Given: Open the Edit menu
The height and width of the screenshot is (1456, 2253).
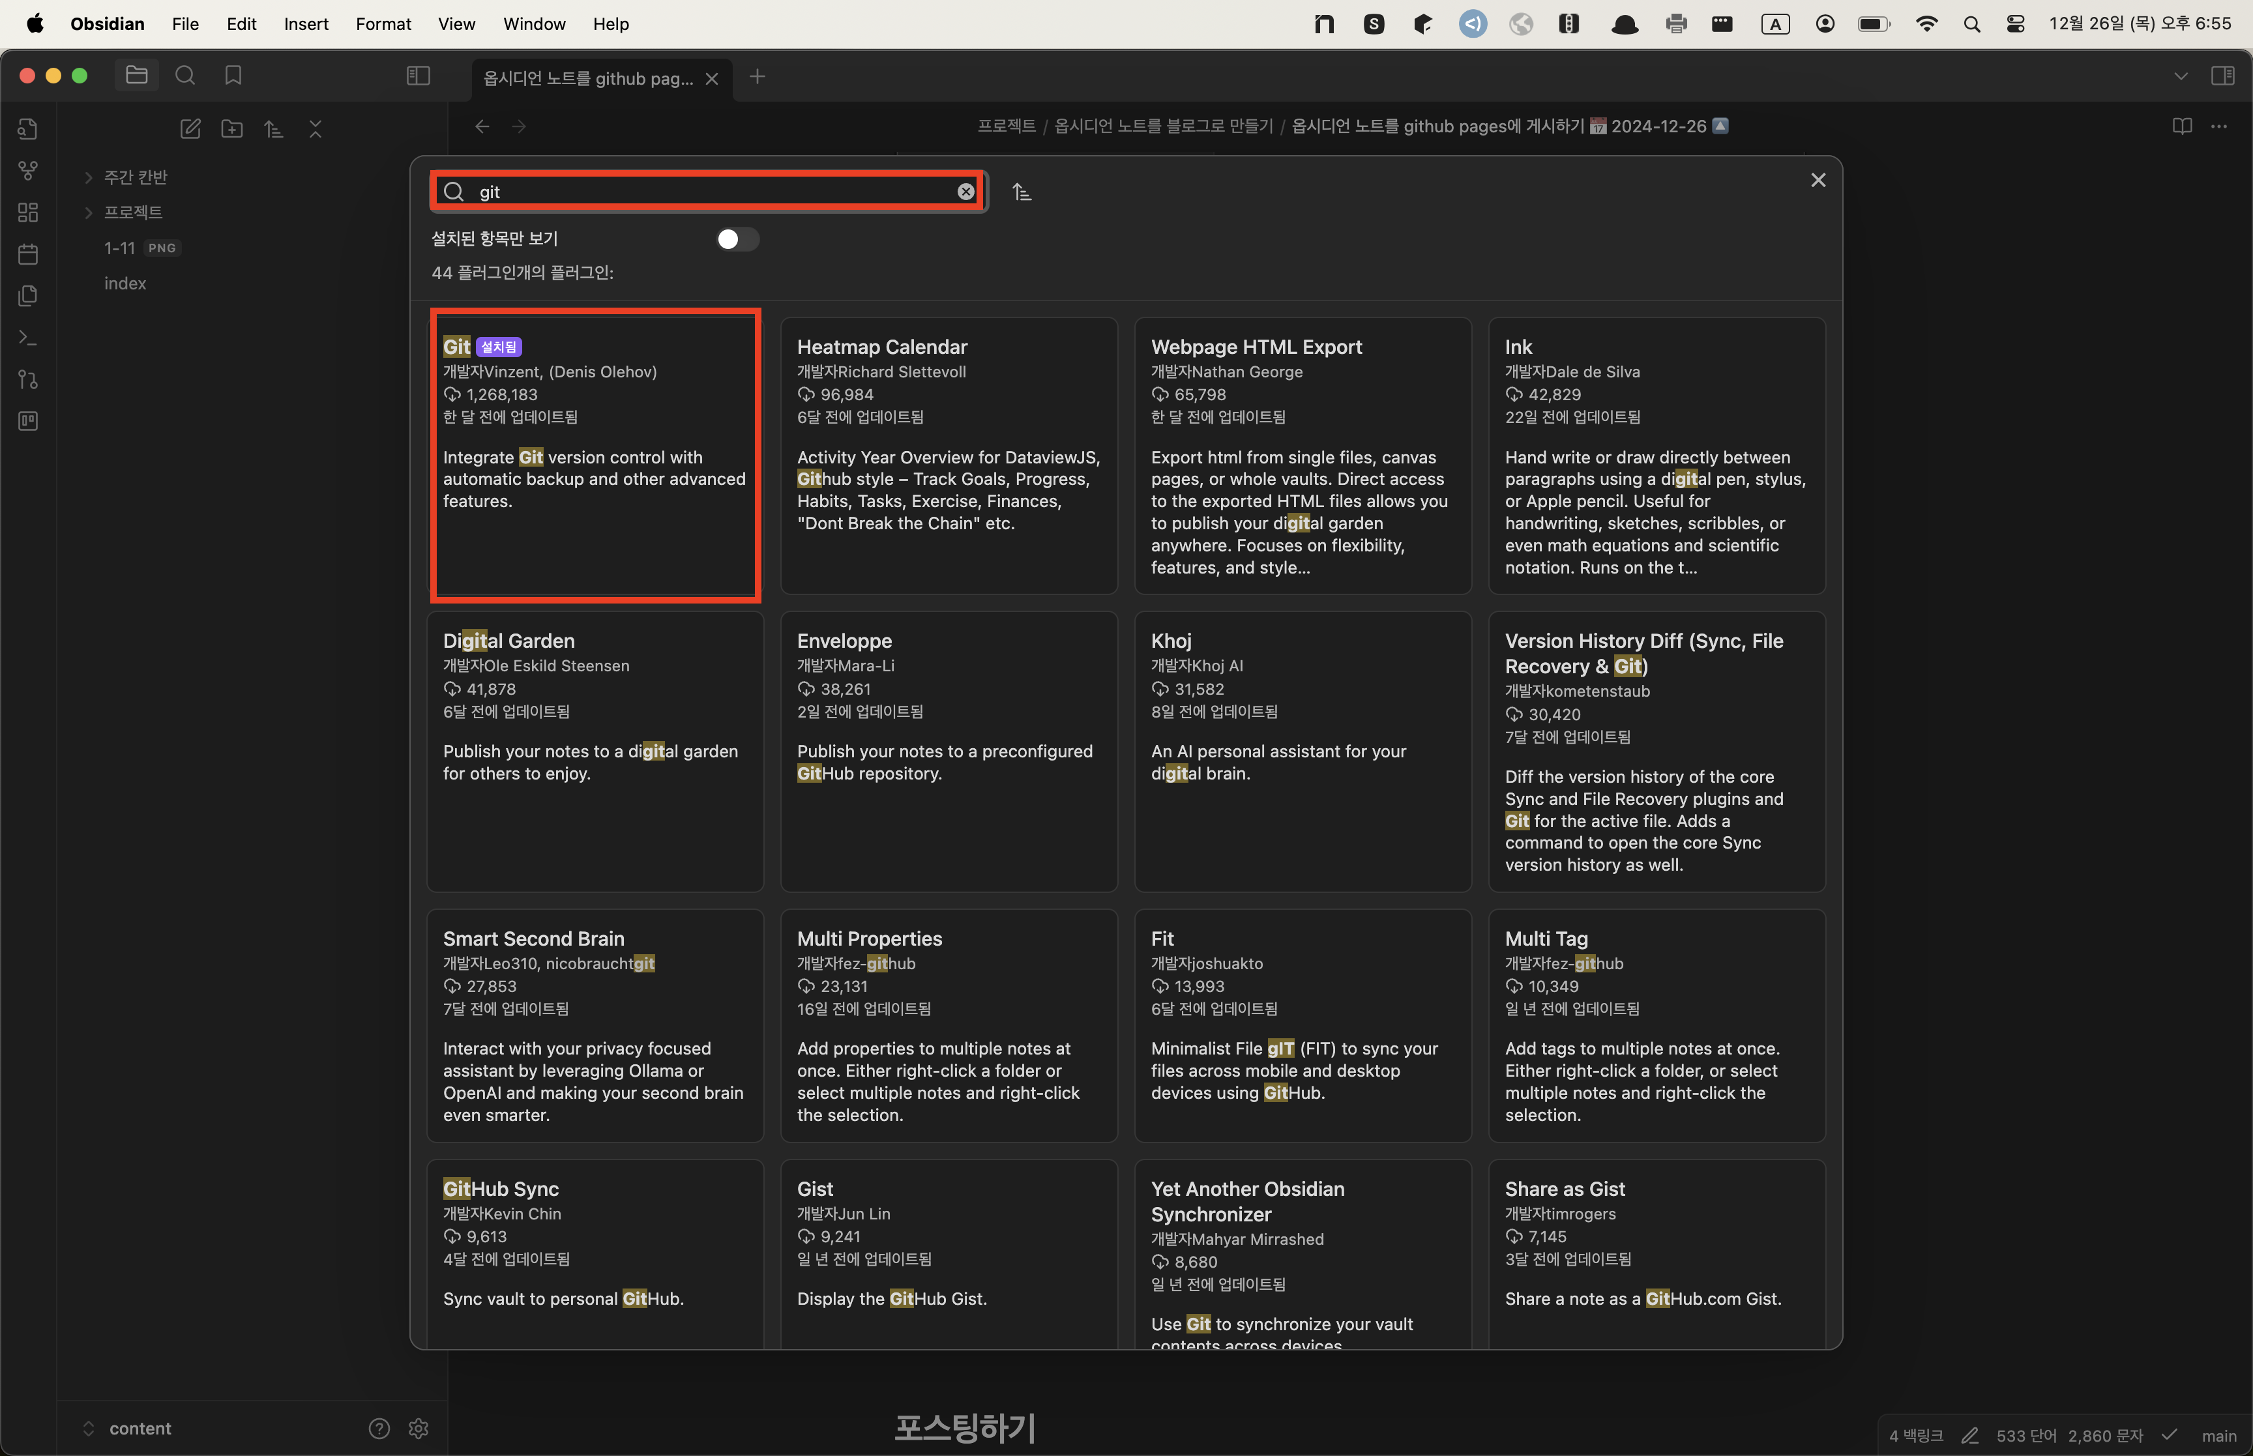Looking at the screenshot, I should click(x=241, y=23).
